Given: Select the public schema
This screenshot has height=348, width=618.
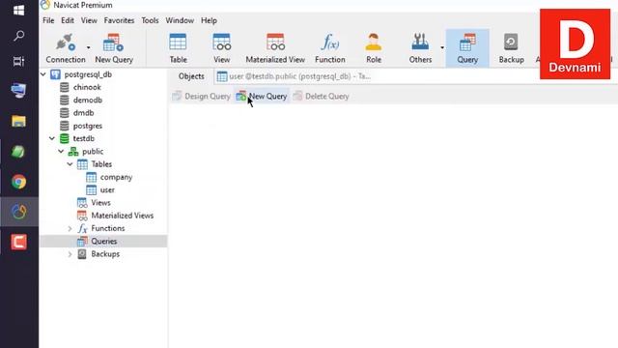Looking at the screenshot, I should point(93,152).
